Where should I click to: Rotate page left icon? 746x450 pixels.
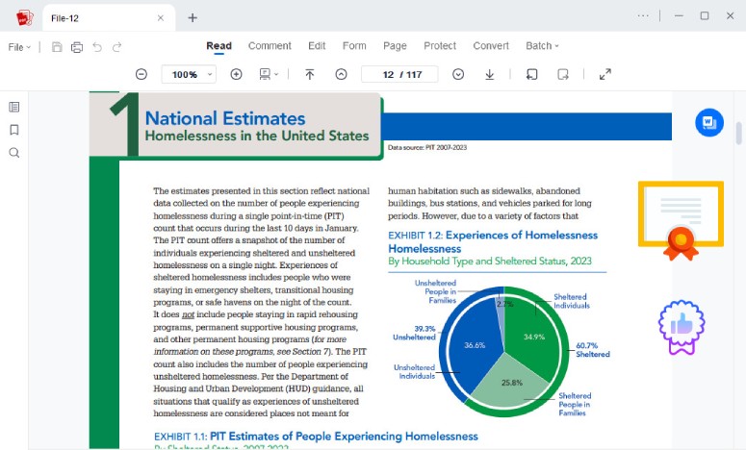pyautogui.click(x=532, y=74)
